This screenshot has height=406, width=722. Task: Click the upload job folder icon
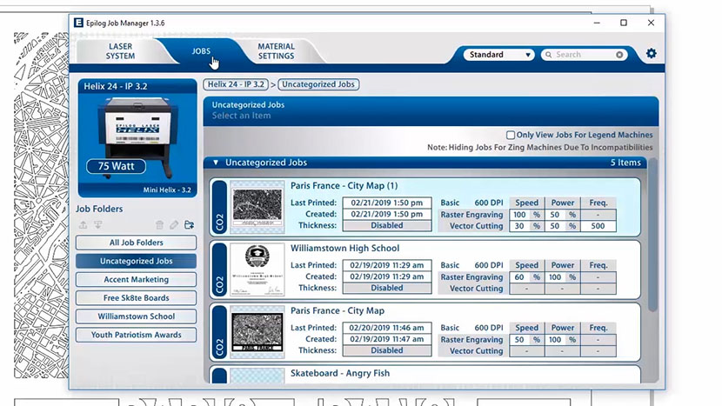click(84, 225)
